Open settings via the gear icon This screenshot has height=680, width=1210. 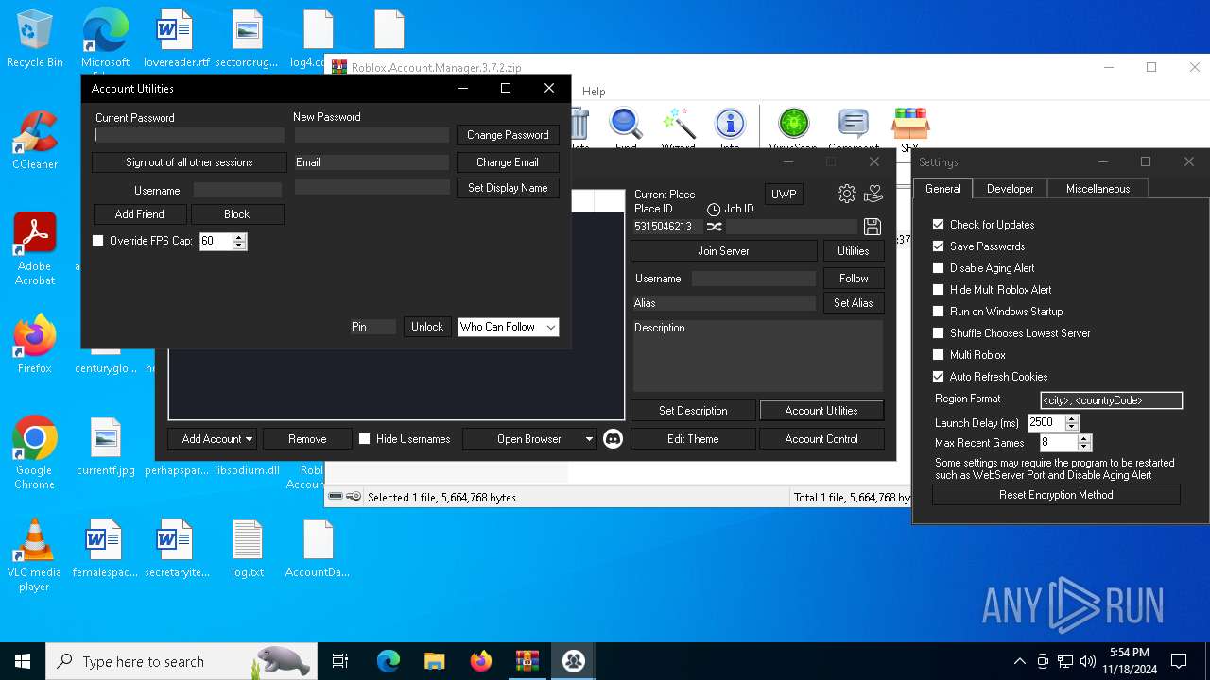click(x=847, y=194)
